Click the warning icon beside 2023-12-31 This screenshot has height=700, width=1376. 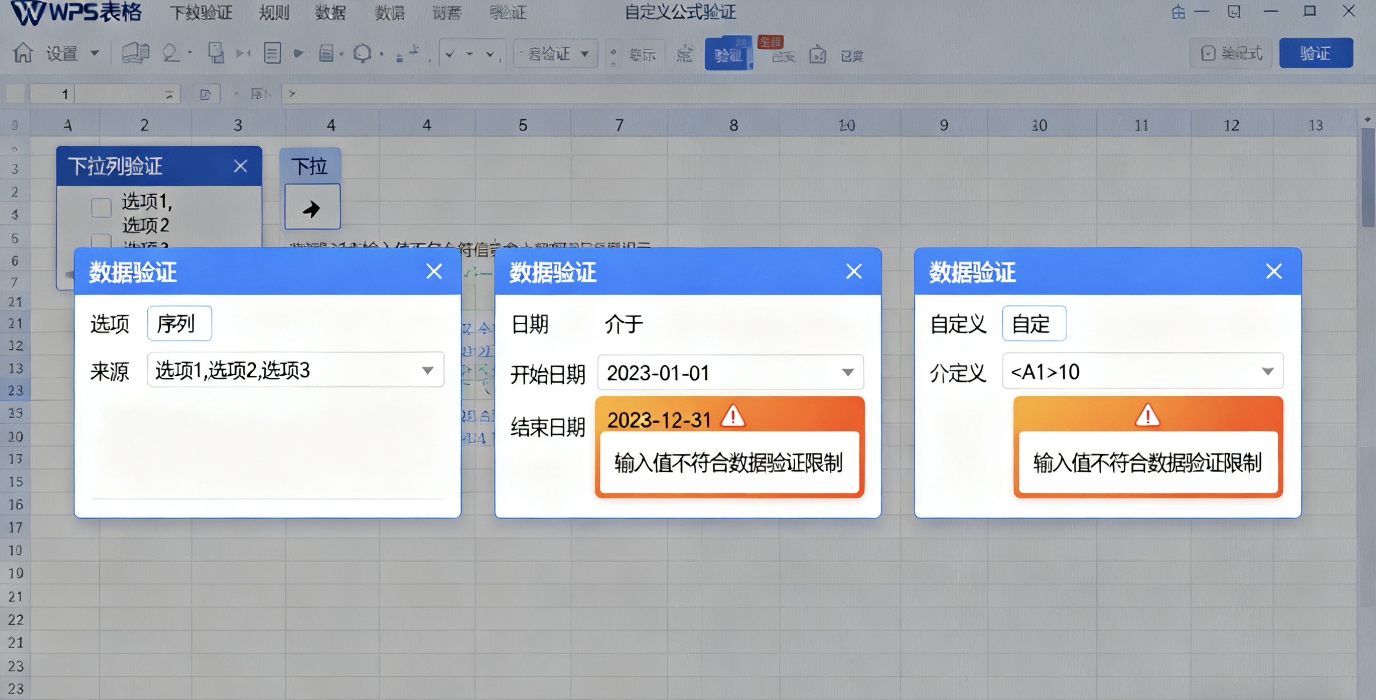[734, 418]
